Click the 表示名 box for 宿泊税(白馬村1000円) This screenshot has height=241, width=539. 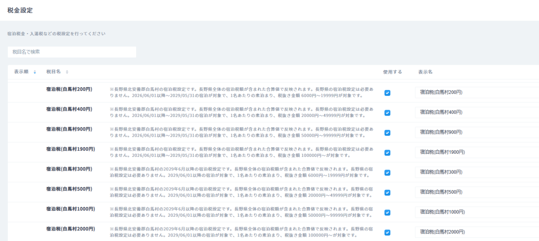click(x=476, y=212)
